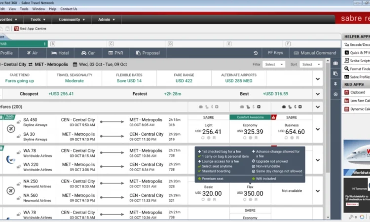This screenshot has width=370, height=222.
Task: Open the Hotel tab
Action: [x=60, y=53]
